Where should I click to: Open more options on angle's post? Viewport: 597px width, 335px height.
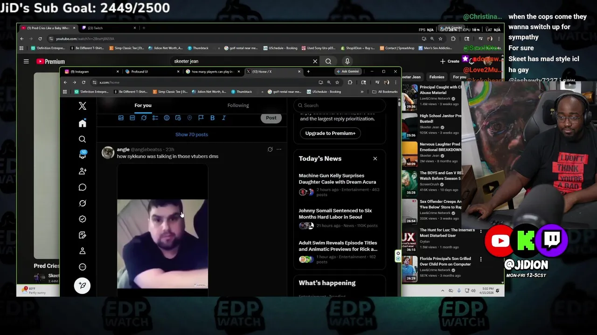pos(279,149)
